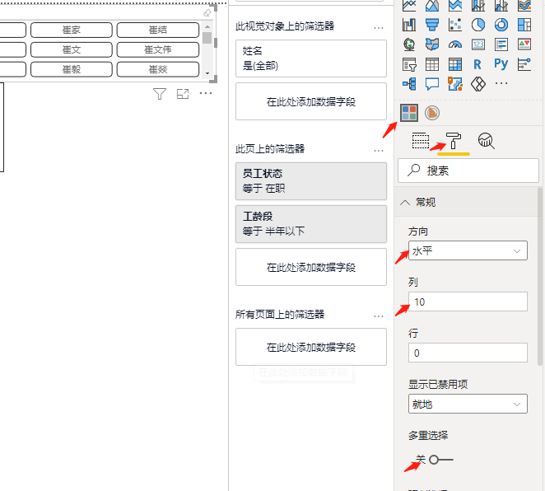Screen dimensions: 545x491
Task: Click the 崔家 slicer button
Action: click(72, 30)
